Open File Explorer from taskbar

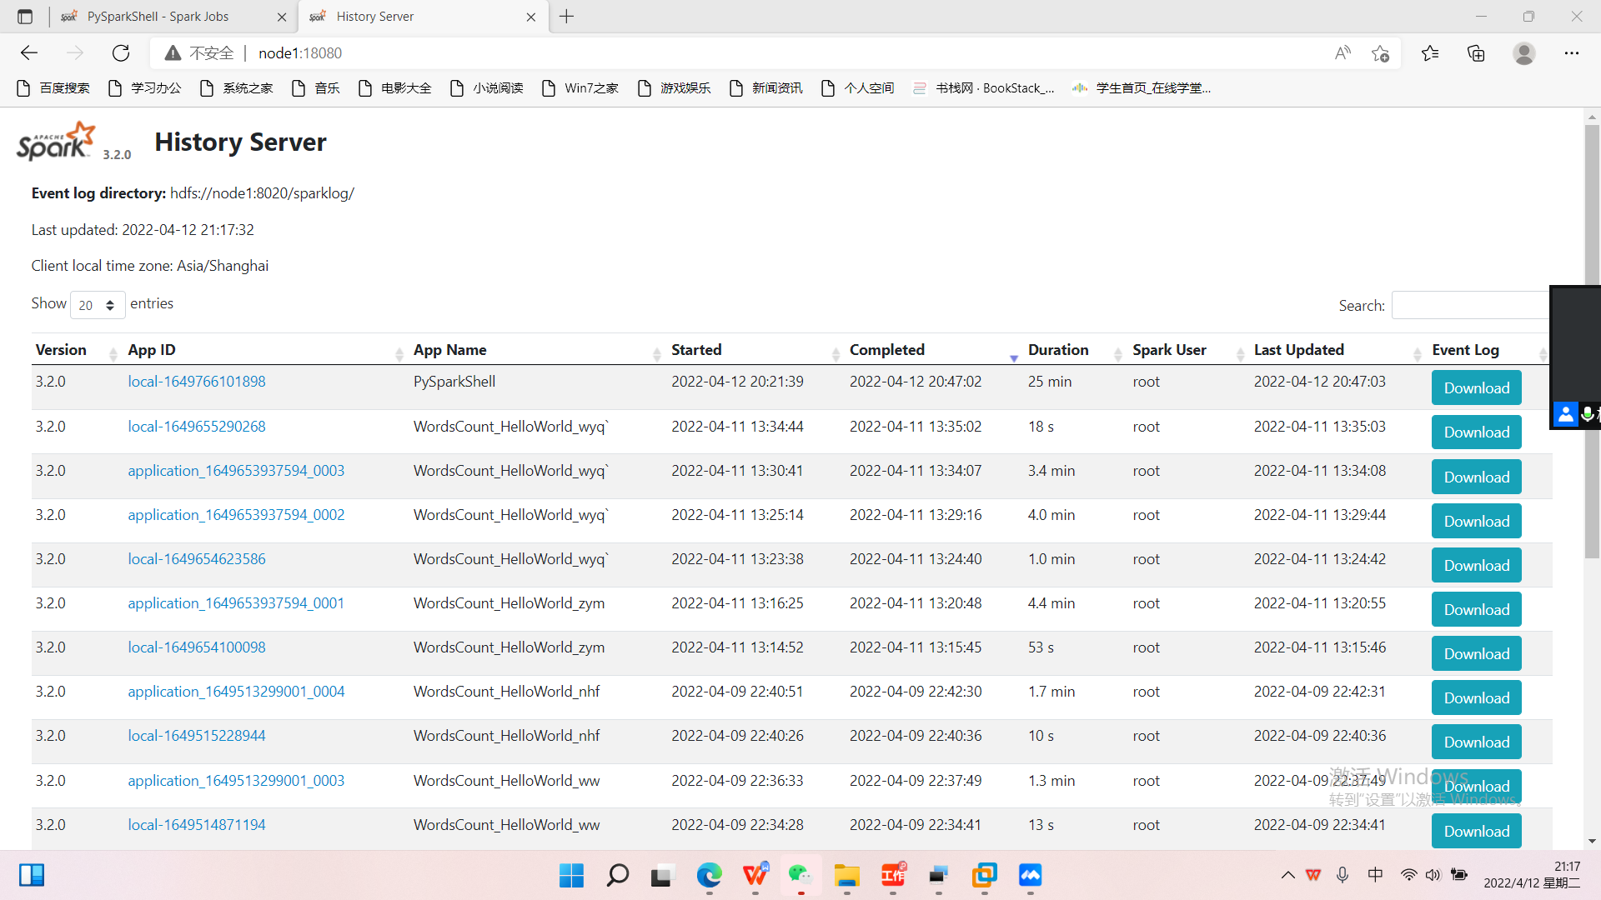pos(846,876)
